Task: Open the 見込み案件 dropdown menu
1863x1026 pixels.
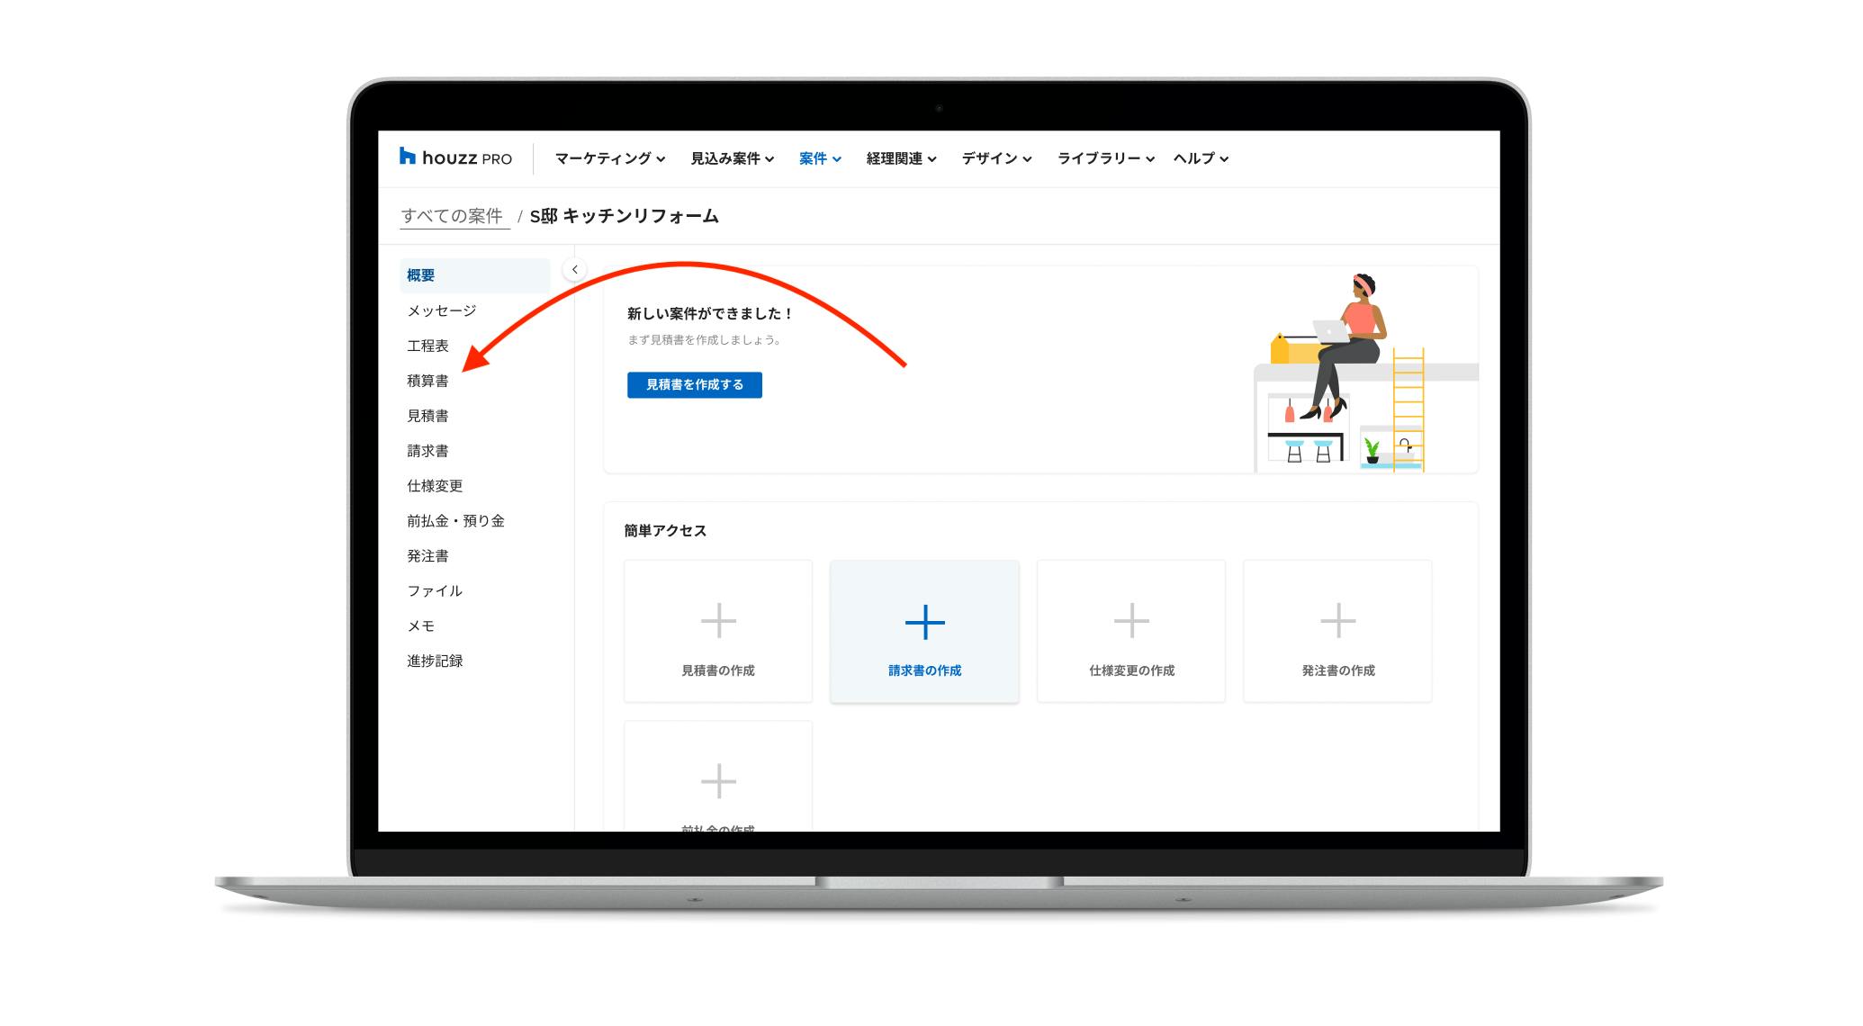Action: click(732, 158)
